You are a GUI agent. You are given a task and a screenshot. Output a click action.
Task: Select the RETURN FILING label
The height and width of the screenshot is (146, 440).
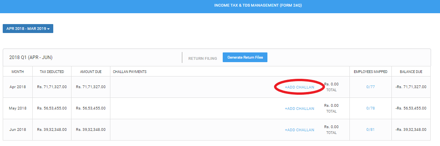coord(203,59)
